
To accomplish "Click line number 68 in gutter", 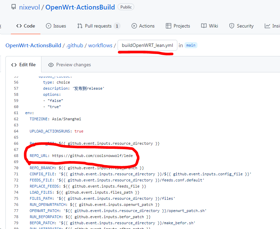I will point(16,156).
